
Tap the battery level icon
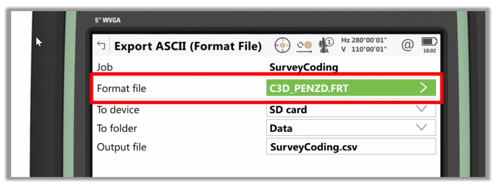point(429,42)
